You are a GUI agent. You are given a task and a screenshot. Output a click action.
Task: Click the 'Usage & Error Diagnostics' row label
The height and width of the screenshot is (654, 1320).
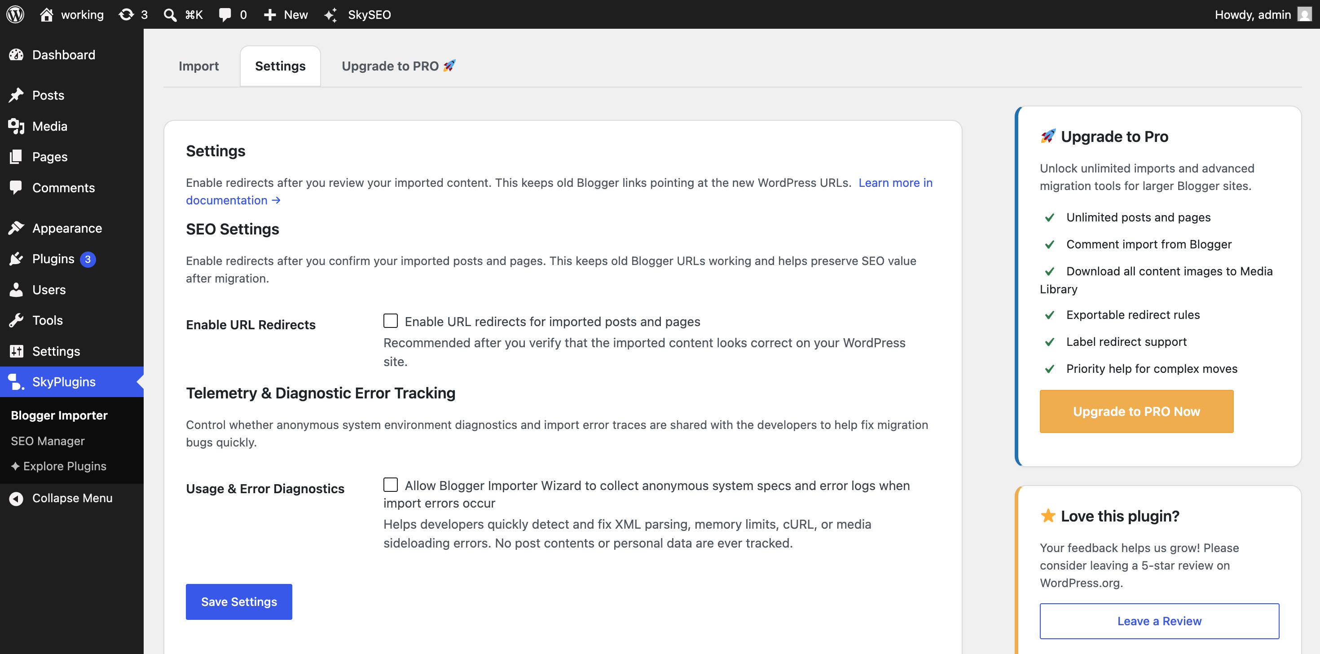tap(265, 488)
